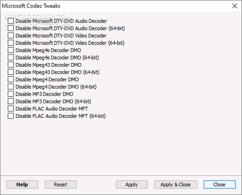This screenshot has height=195, width=242.
Task: Toggle Disable Mpeg4 Decoder DMO (64-bit)
Action: click(11, 87)
